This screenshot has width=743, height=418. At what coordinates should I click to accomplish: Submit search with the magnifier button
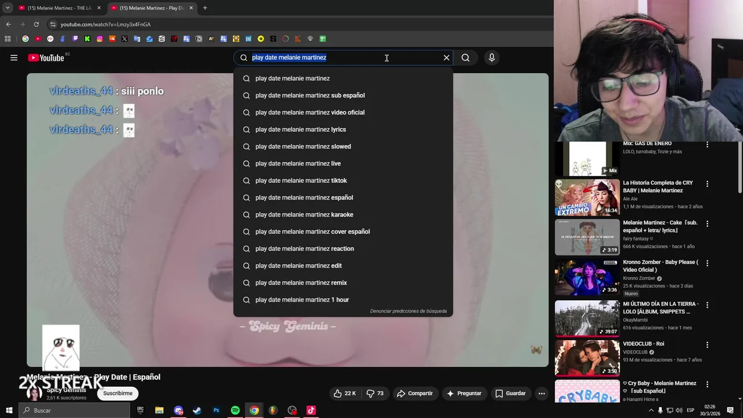pos(466,57)
